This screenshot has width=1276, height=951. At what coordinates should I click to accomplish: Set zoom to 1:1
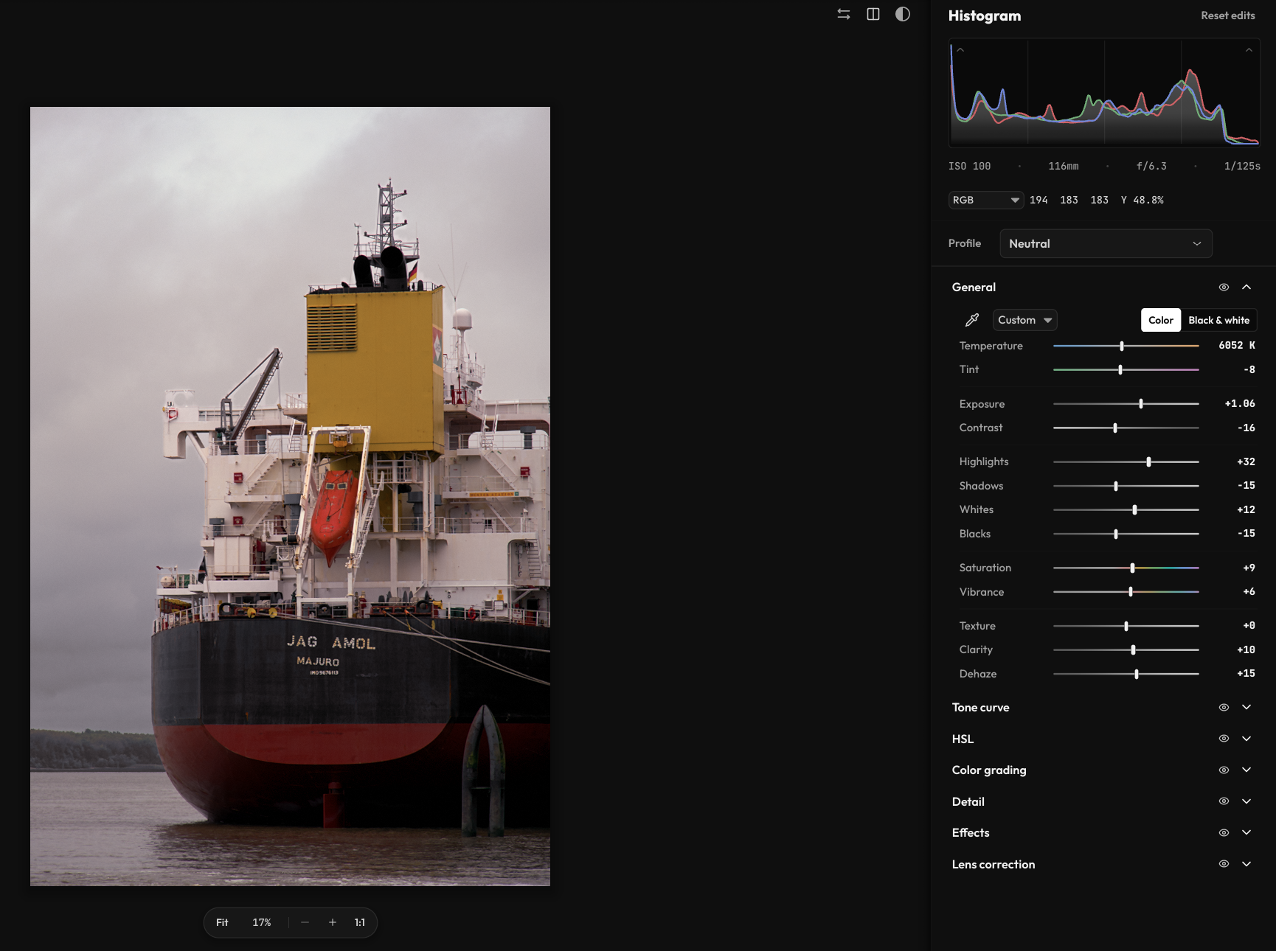click(360, 922)
